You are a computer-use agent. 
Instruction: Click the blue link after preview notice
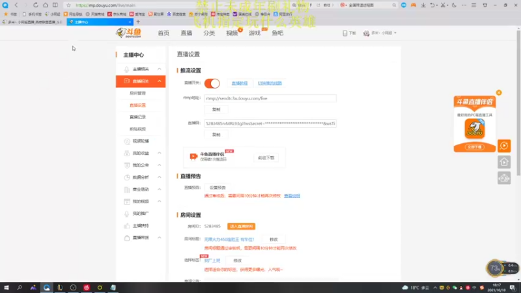coord(292,196)
